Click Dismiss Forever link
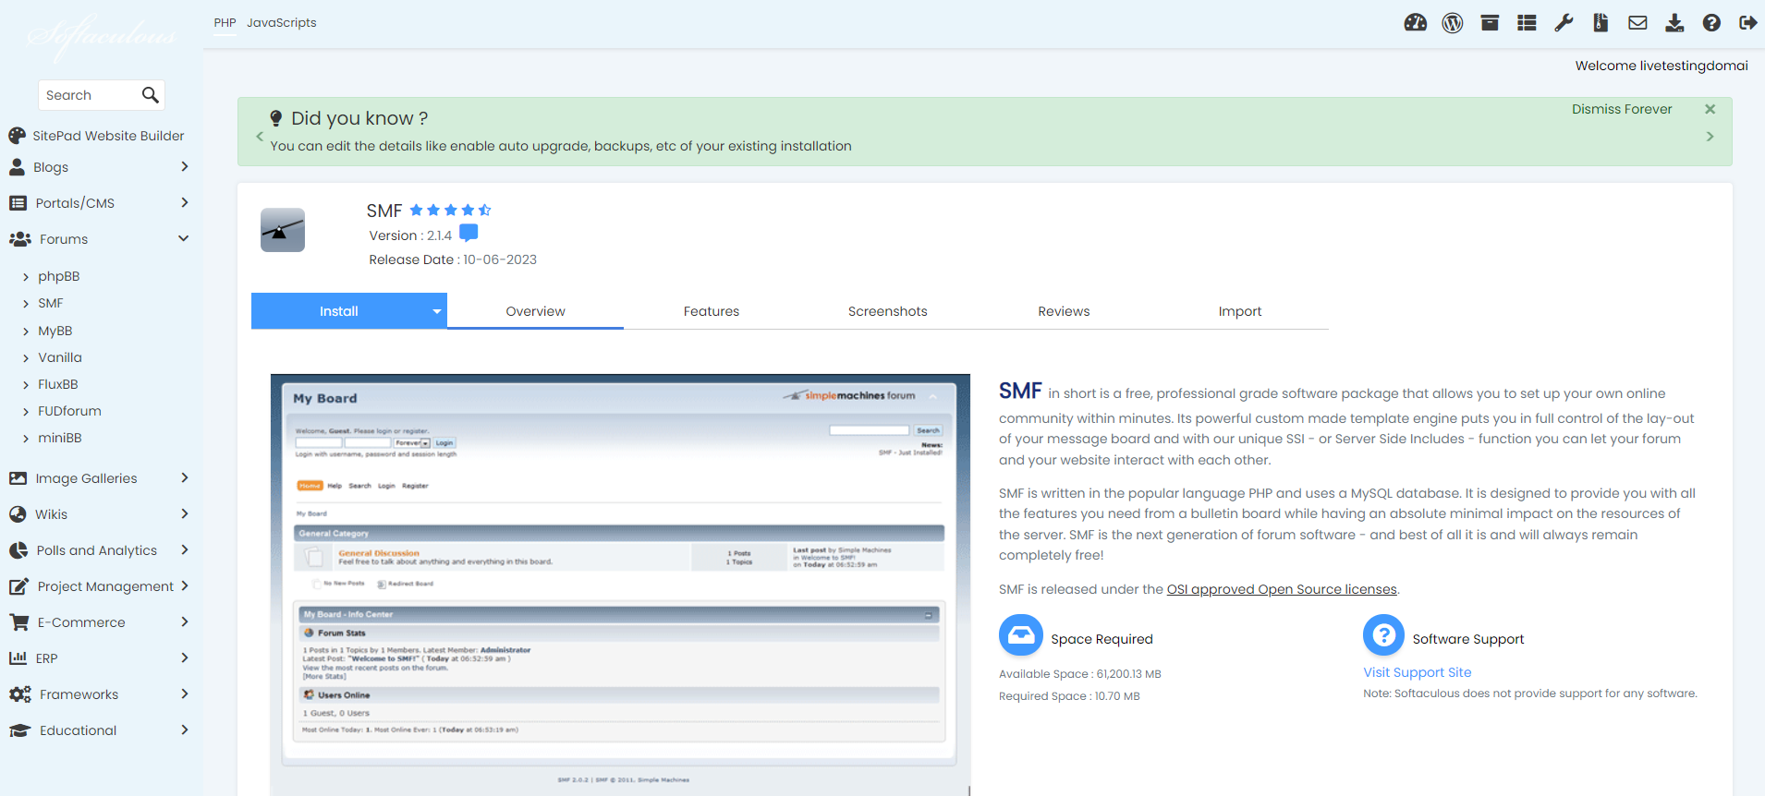 point(1622,109)
